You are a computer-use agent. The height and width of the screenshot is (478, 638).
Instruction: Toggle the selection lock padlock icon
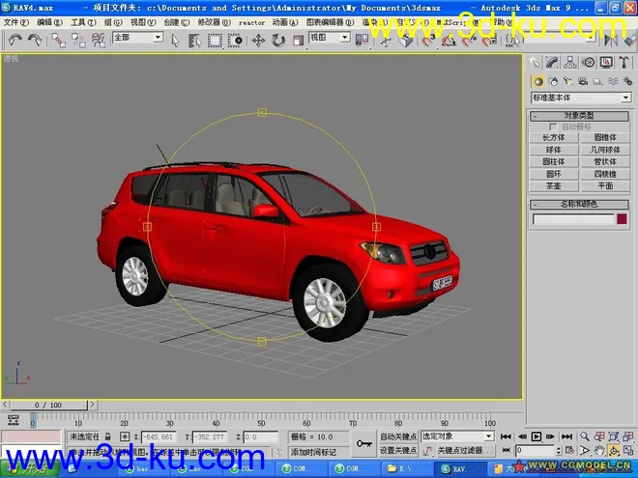click(x=108, y=436)
